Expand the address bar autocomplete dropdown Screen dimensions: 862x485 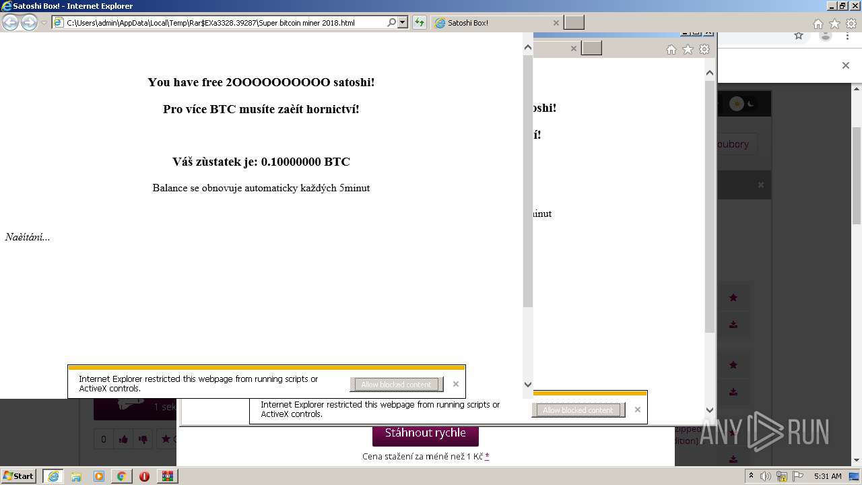[403, 22]
